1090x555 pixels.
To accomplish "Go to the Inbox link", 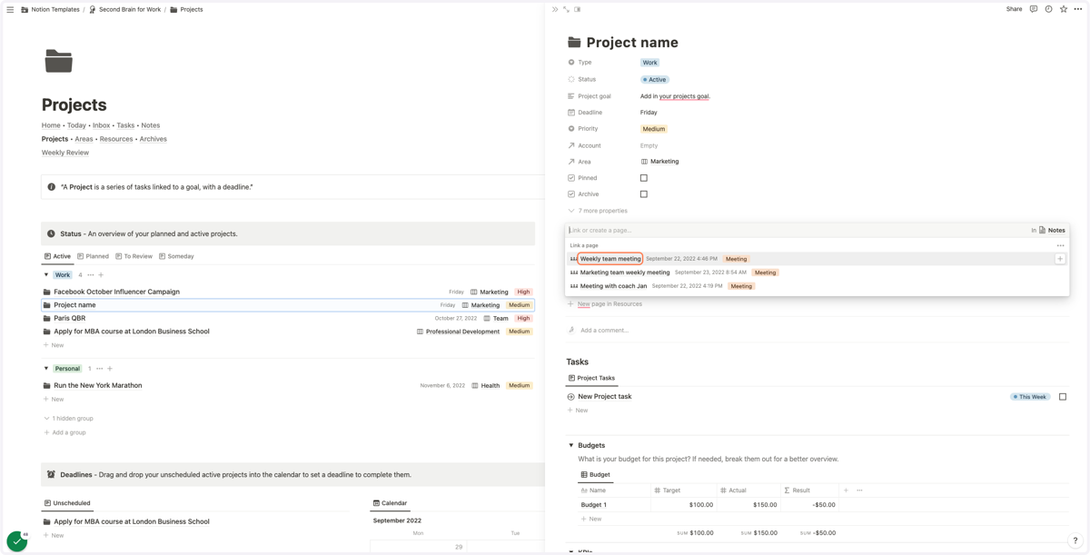I will point(101,125).
